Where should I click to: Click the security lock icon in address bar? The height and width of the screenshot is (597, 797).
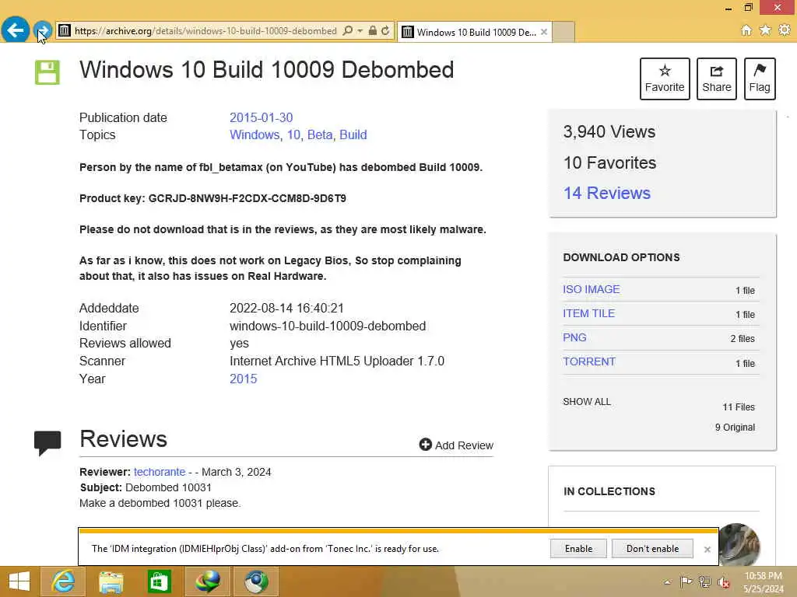(373, 31)
